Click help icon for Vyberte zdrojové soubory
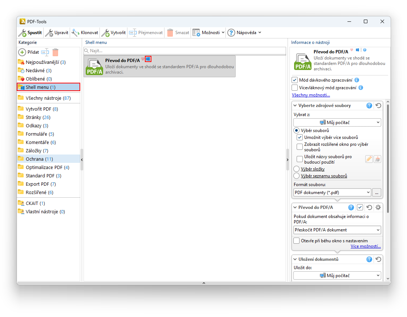This screenshot has width=407, height=317. click(x=369, y=106)
